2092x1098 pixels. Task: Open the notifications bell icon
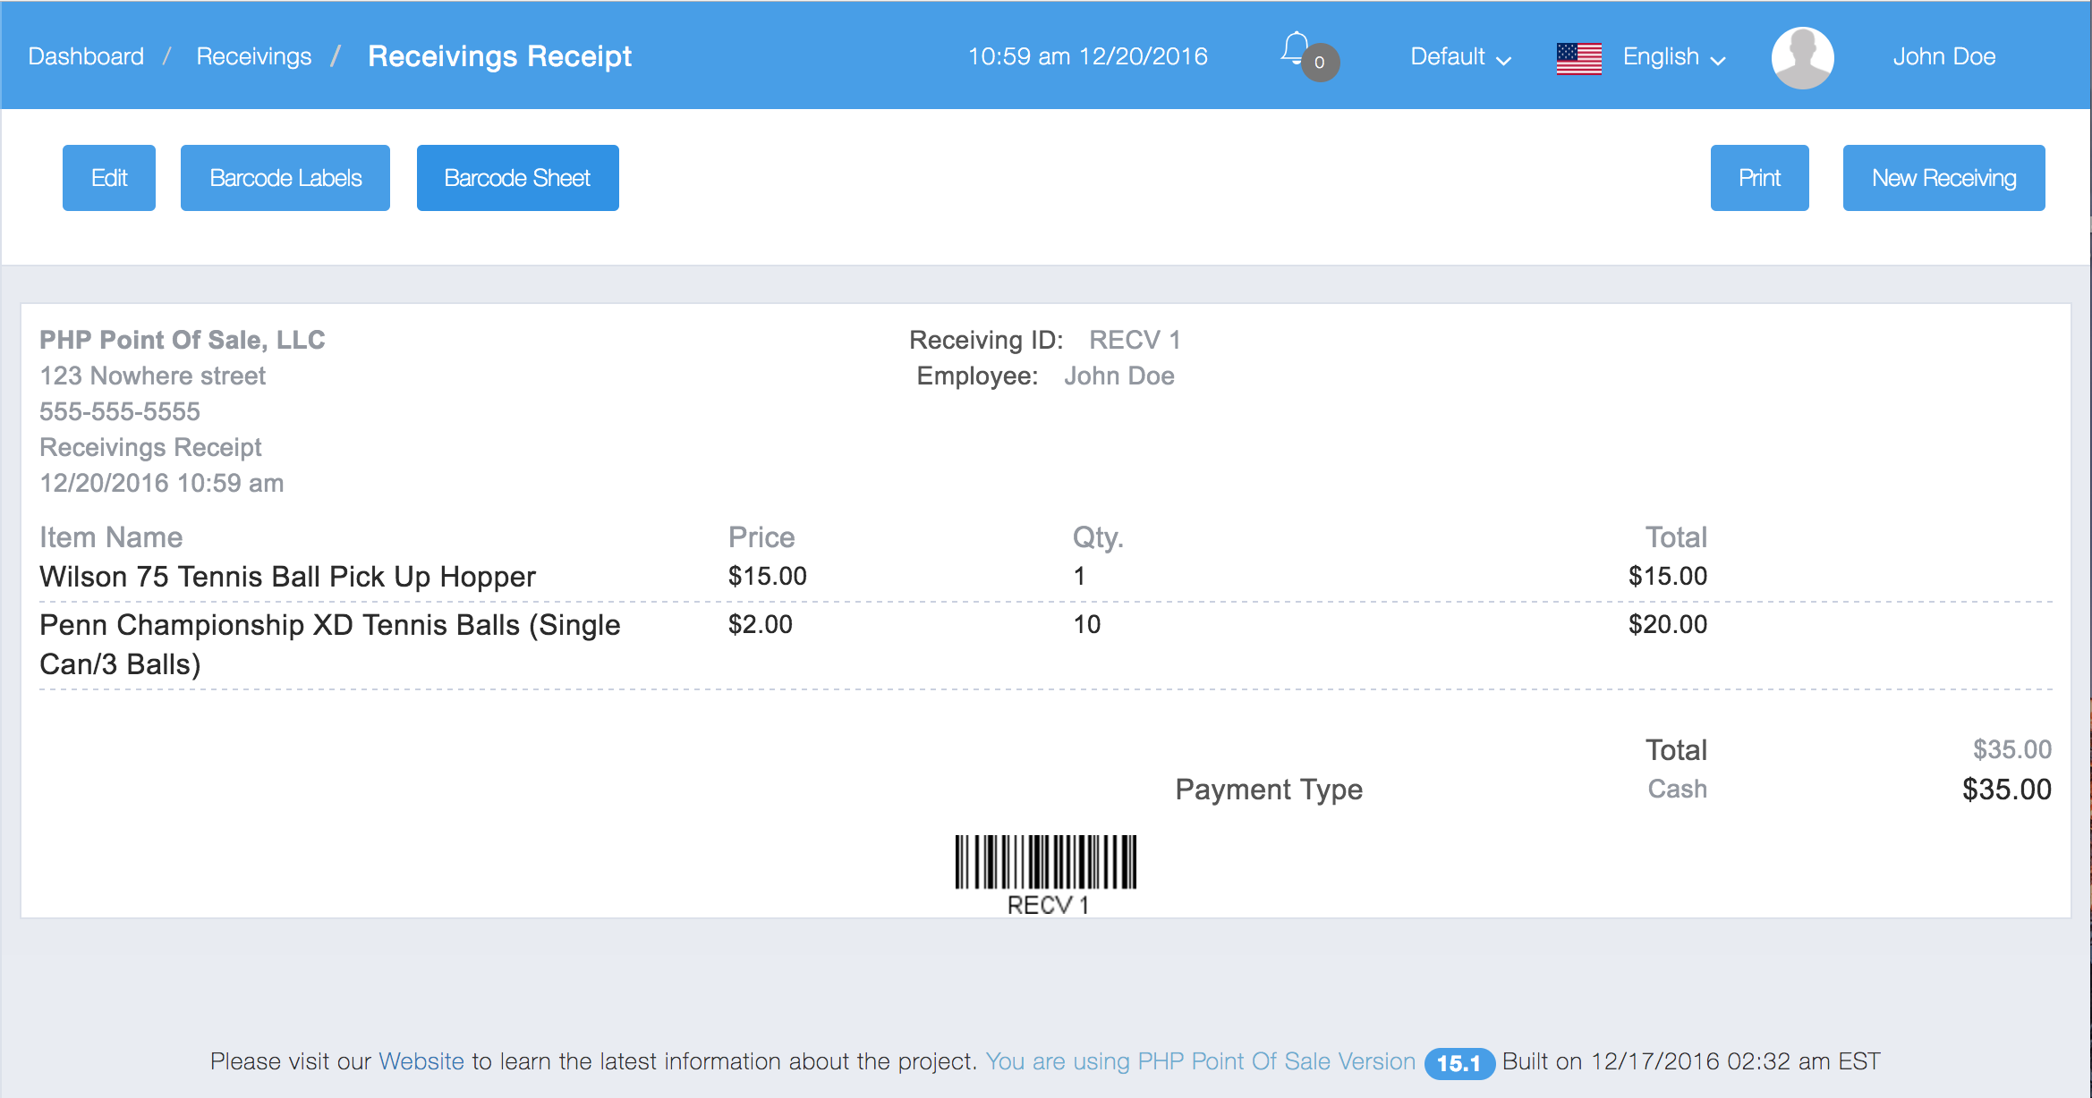[1294, 49]
